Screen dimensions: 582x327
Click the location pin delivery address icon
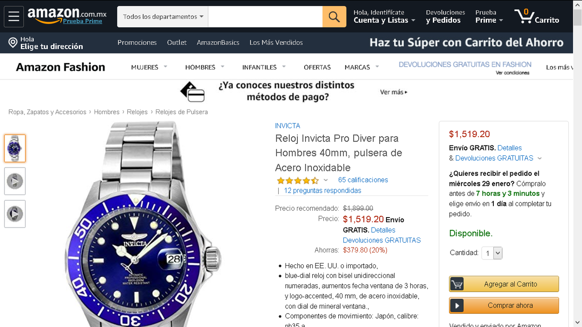13,43
